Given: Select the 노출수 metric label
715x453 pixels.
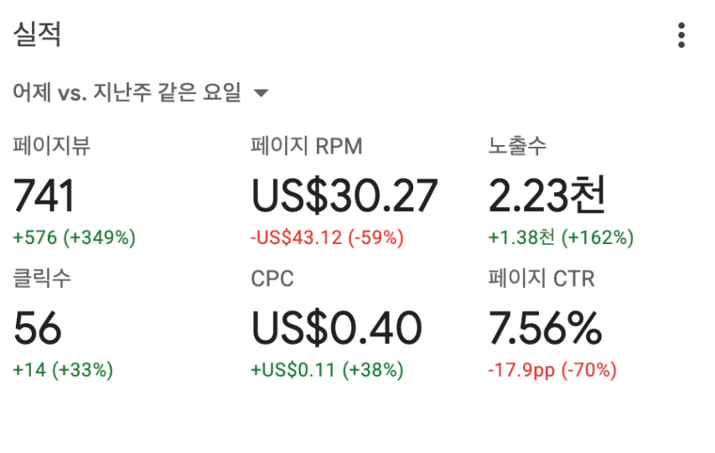Looking at the screenshot, I should 517,146.
